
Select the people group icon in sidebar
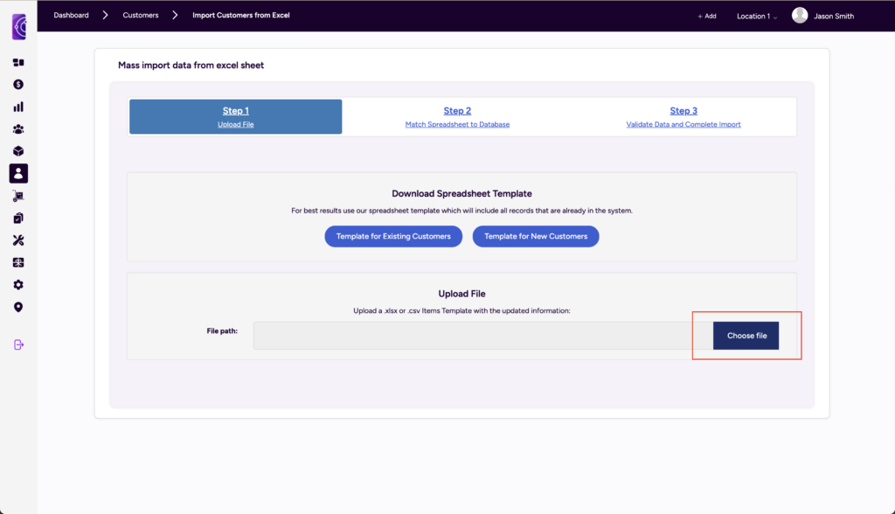18,128
